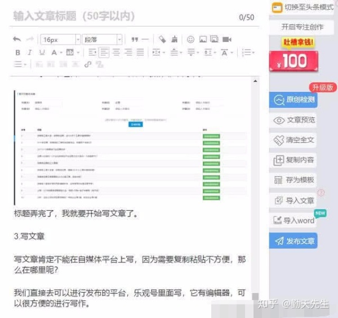
Task: Clear all text (清空全文)
Action: tap(293, 140)
